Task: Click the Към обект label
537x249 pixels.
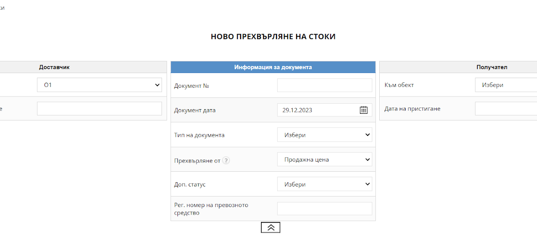Action: (x=399, y=85)
